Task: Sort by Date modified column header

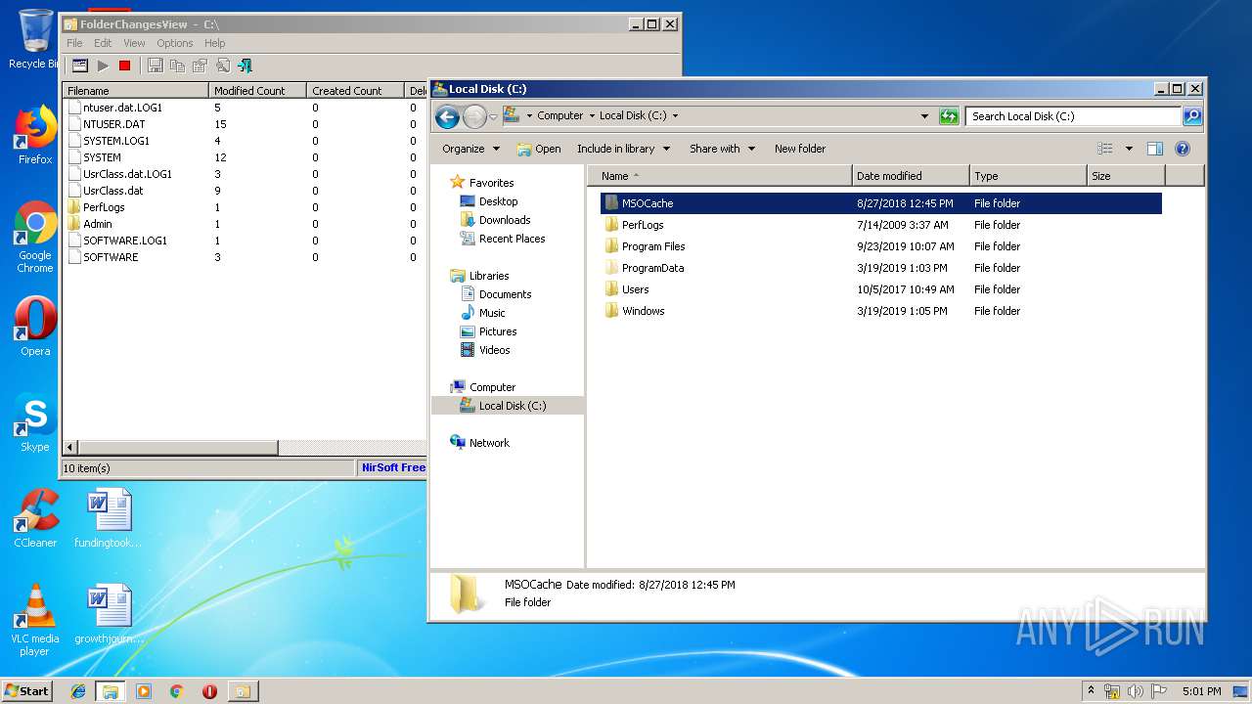Action: [x=912, y=176]
